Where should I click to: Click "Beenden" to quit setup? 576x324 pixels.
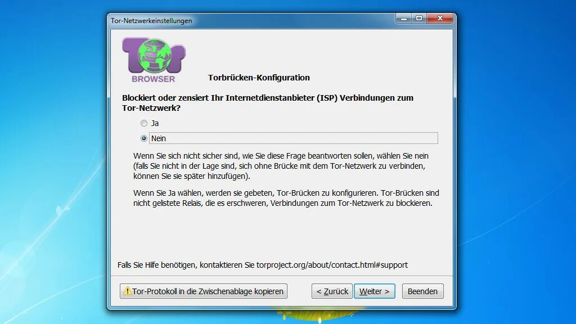(x=422, y=291)
